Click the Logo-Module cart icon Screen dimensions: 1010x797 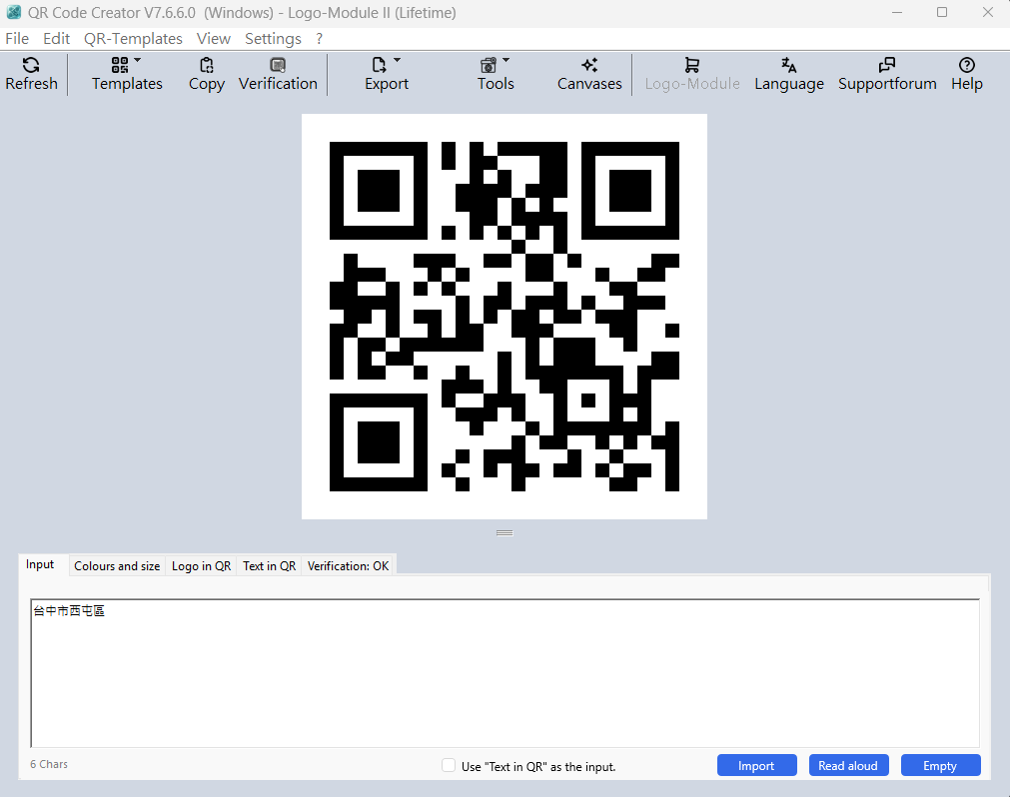tap(691, 65)
